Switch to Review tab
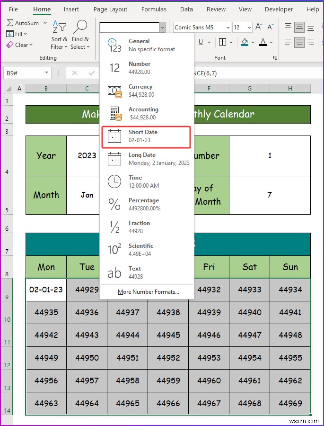This screenshot has width=324, height=426. [216, 9]
